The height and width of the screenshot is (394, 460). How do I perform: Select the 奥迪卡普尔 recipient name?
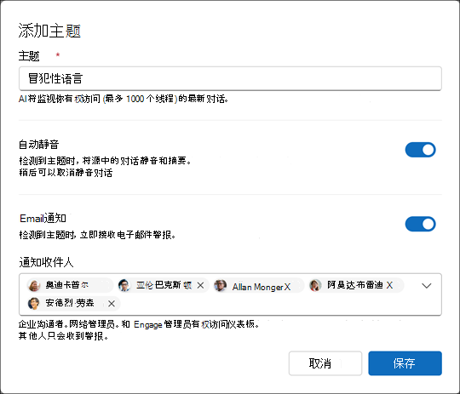[x=67, y=285]
